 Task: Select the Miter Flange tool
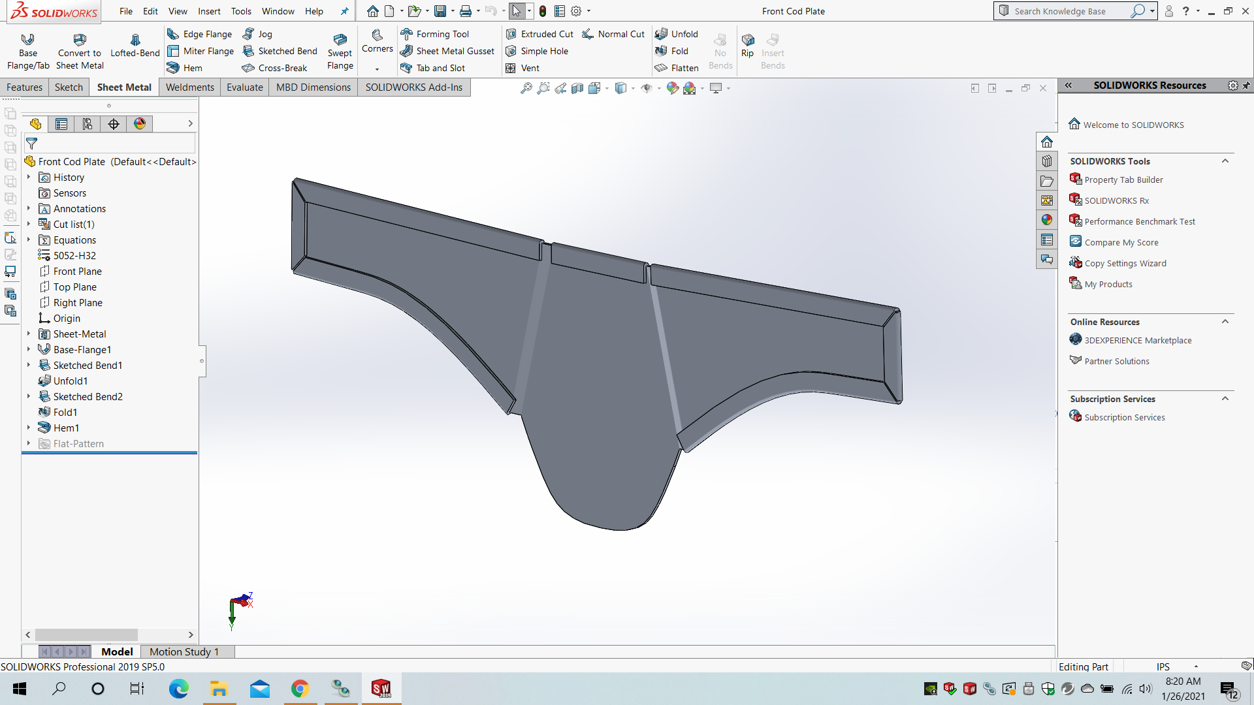coord(201,51)
